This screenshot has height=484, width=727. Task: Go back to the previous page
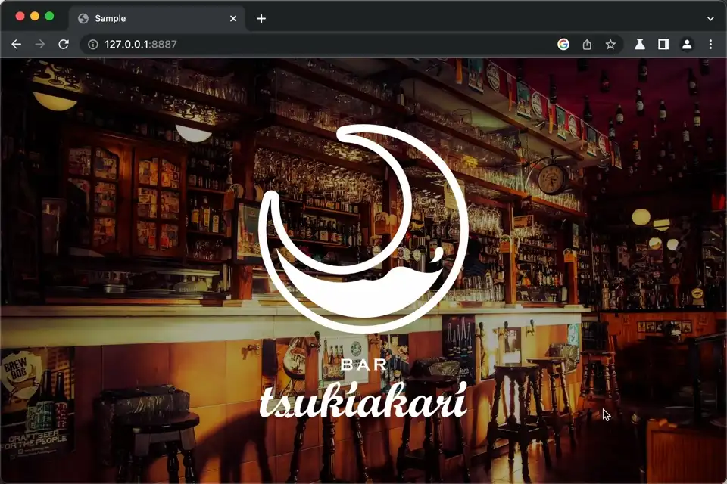point(16,44)
